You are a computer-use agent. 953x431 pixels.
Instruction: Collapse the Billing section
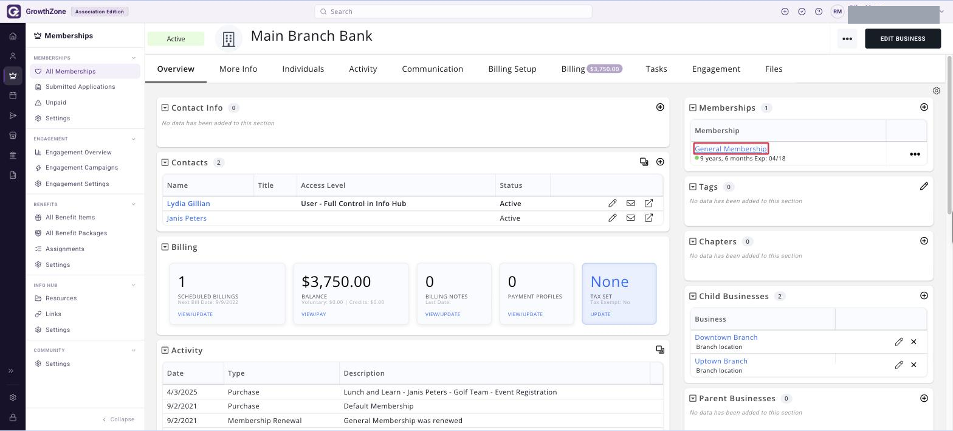coord(165,247)
